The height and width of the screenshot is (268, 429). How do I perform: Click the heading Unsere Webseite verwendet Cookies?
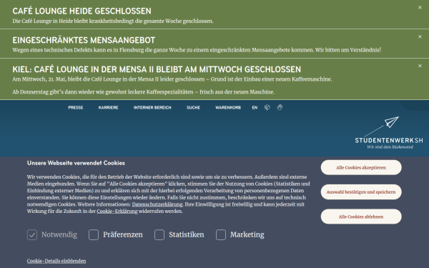(x=76, y=163)
